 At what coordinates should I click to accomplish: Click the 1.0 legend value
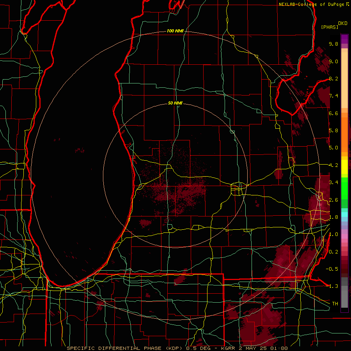pos(333,234)
